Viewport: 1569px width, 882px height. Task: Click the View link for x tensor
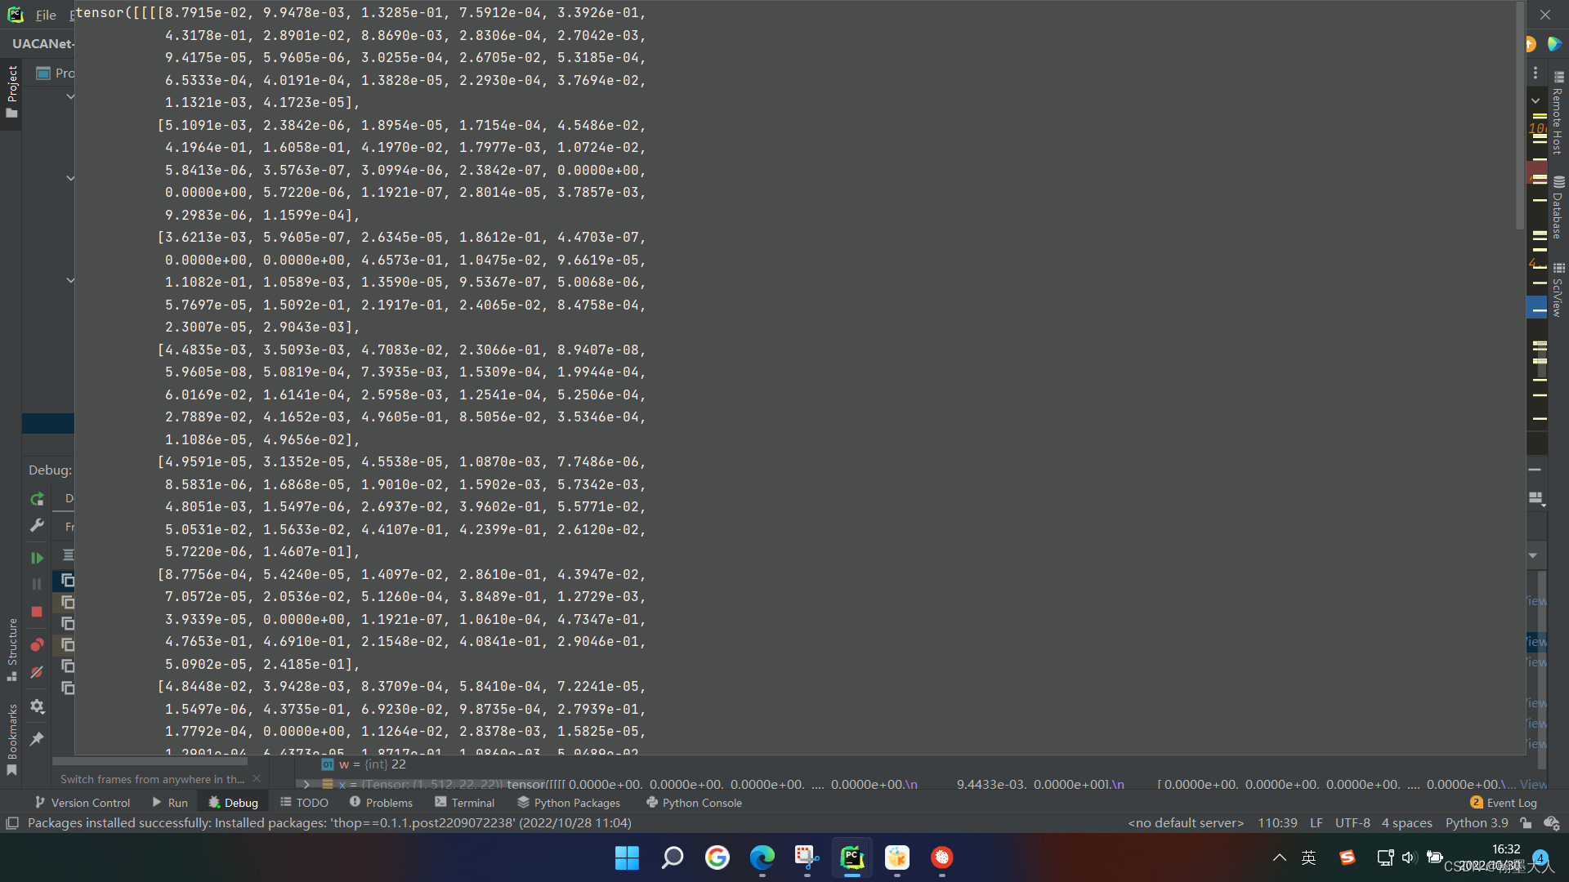point(1533,784)
